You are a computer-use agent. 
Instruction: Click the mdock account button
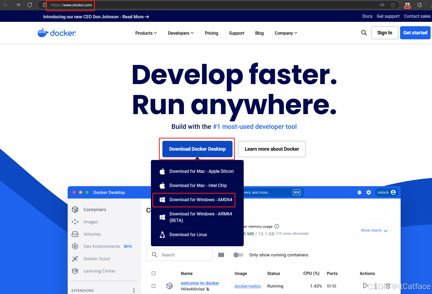[x=386, y=192]
